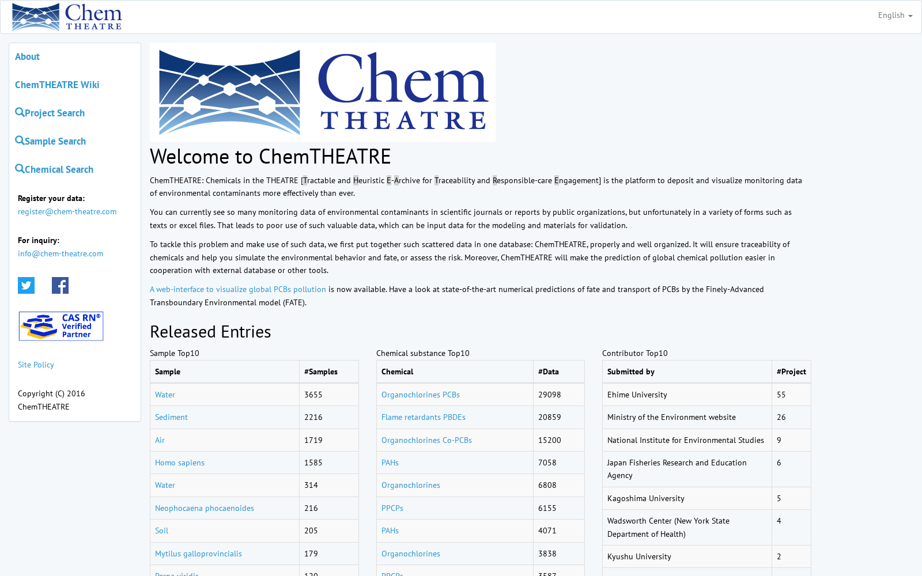
Task: Open the PAHs link with 4071 data
Action: coord(390,530)
